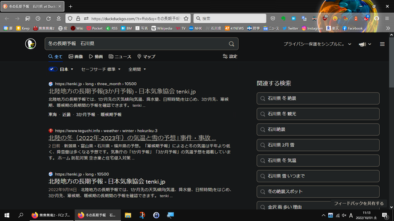The height and width of the screenshot is (221, 394).
Task: Open the Facebook bookmark
Action: coord(353,28)
